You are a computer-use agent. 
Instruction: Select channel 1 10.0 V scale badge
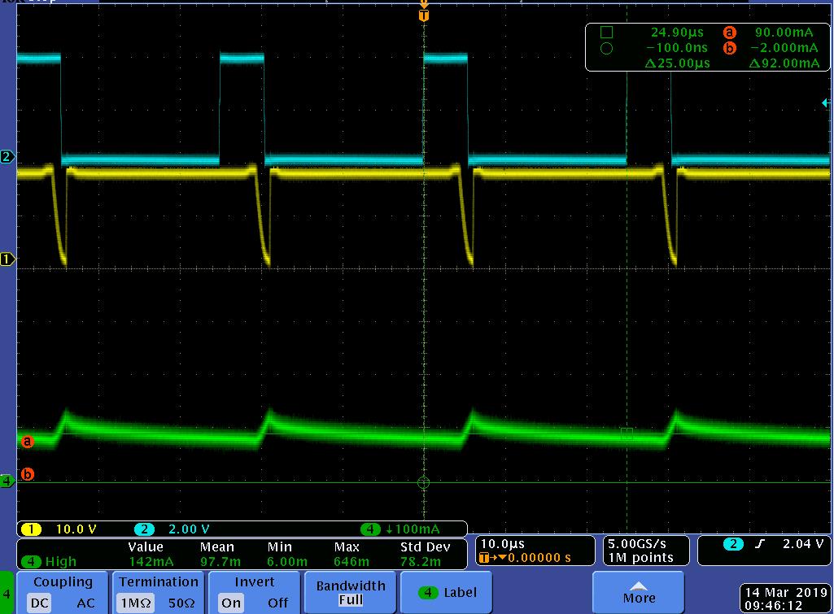(x=59, y=529)
